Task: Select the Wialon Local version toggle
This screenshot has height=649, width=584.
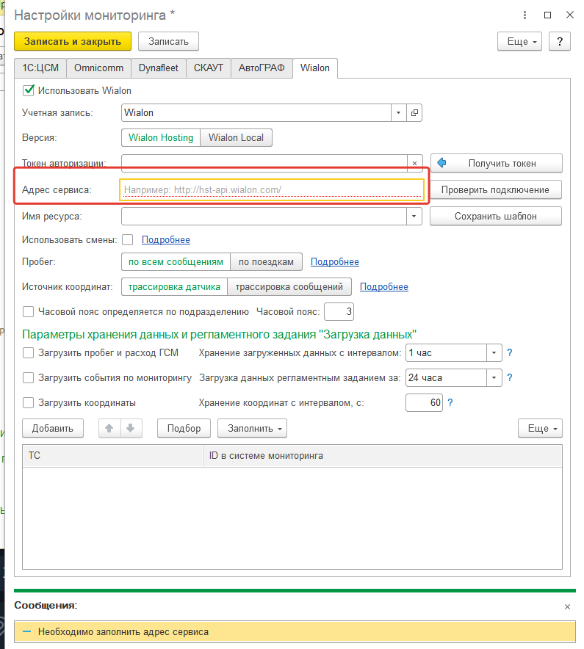Action: point(237,138)
